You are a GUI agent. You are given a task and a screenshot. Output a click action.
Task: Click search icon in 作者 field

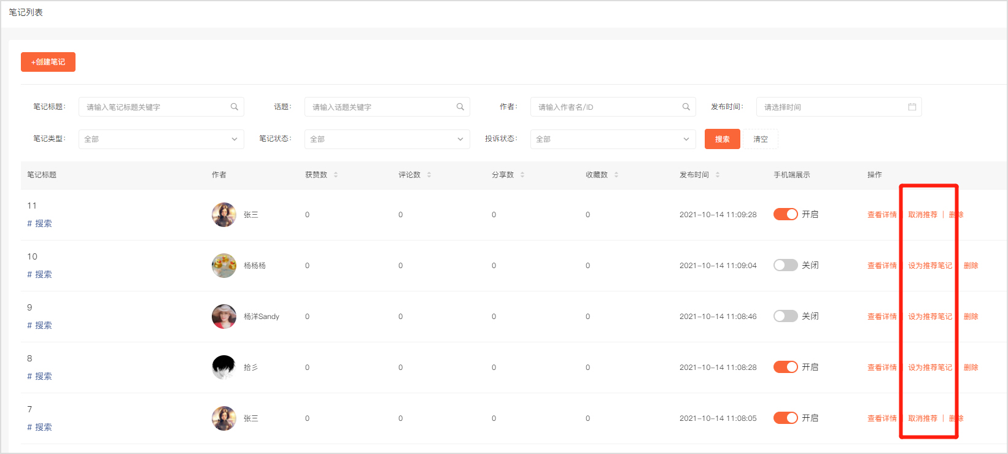pos(686,107)
